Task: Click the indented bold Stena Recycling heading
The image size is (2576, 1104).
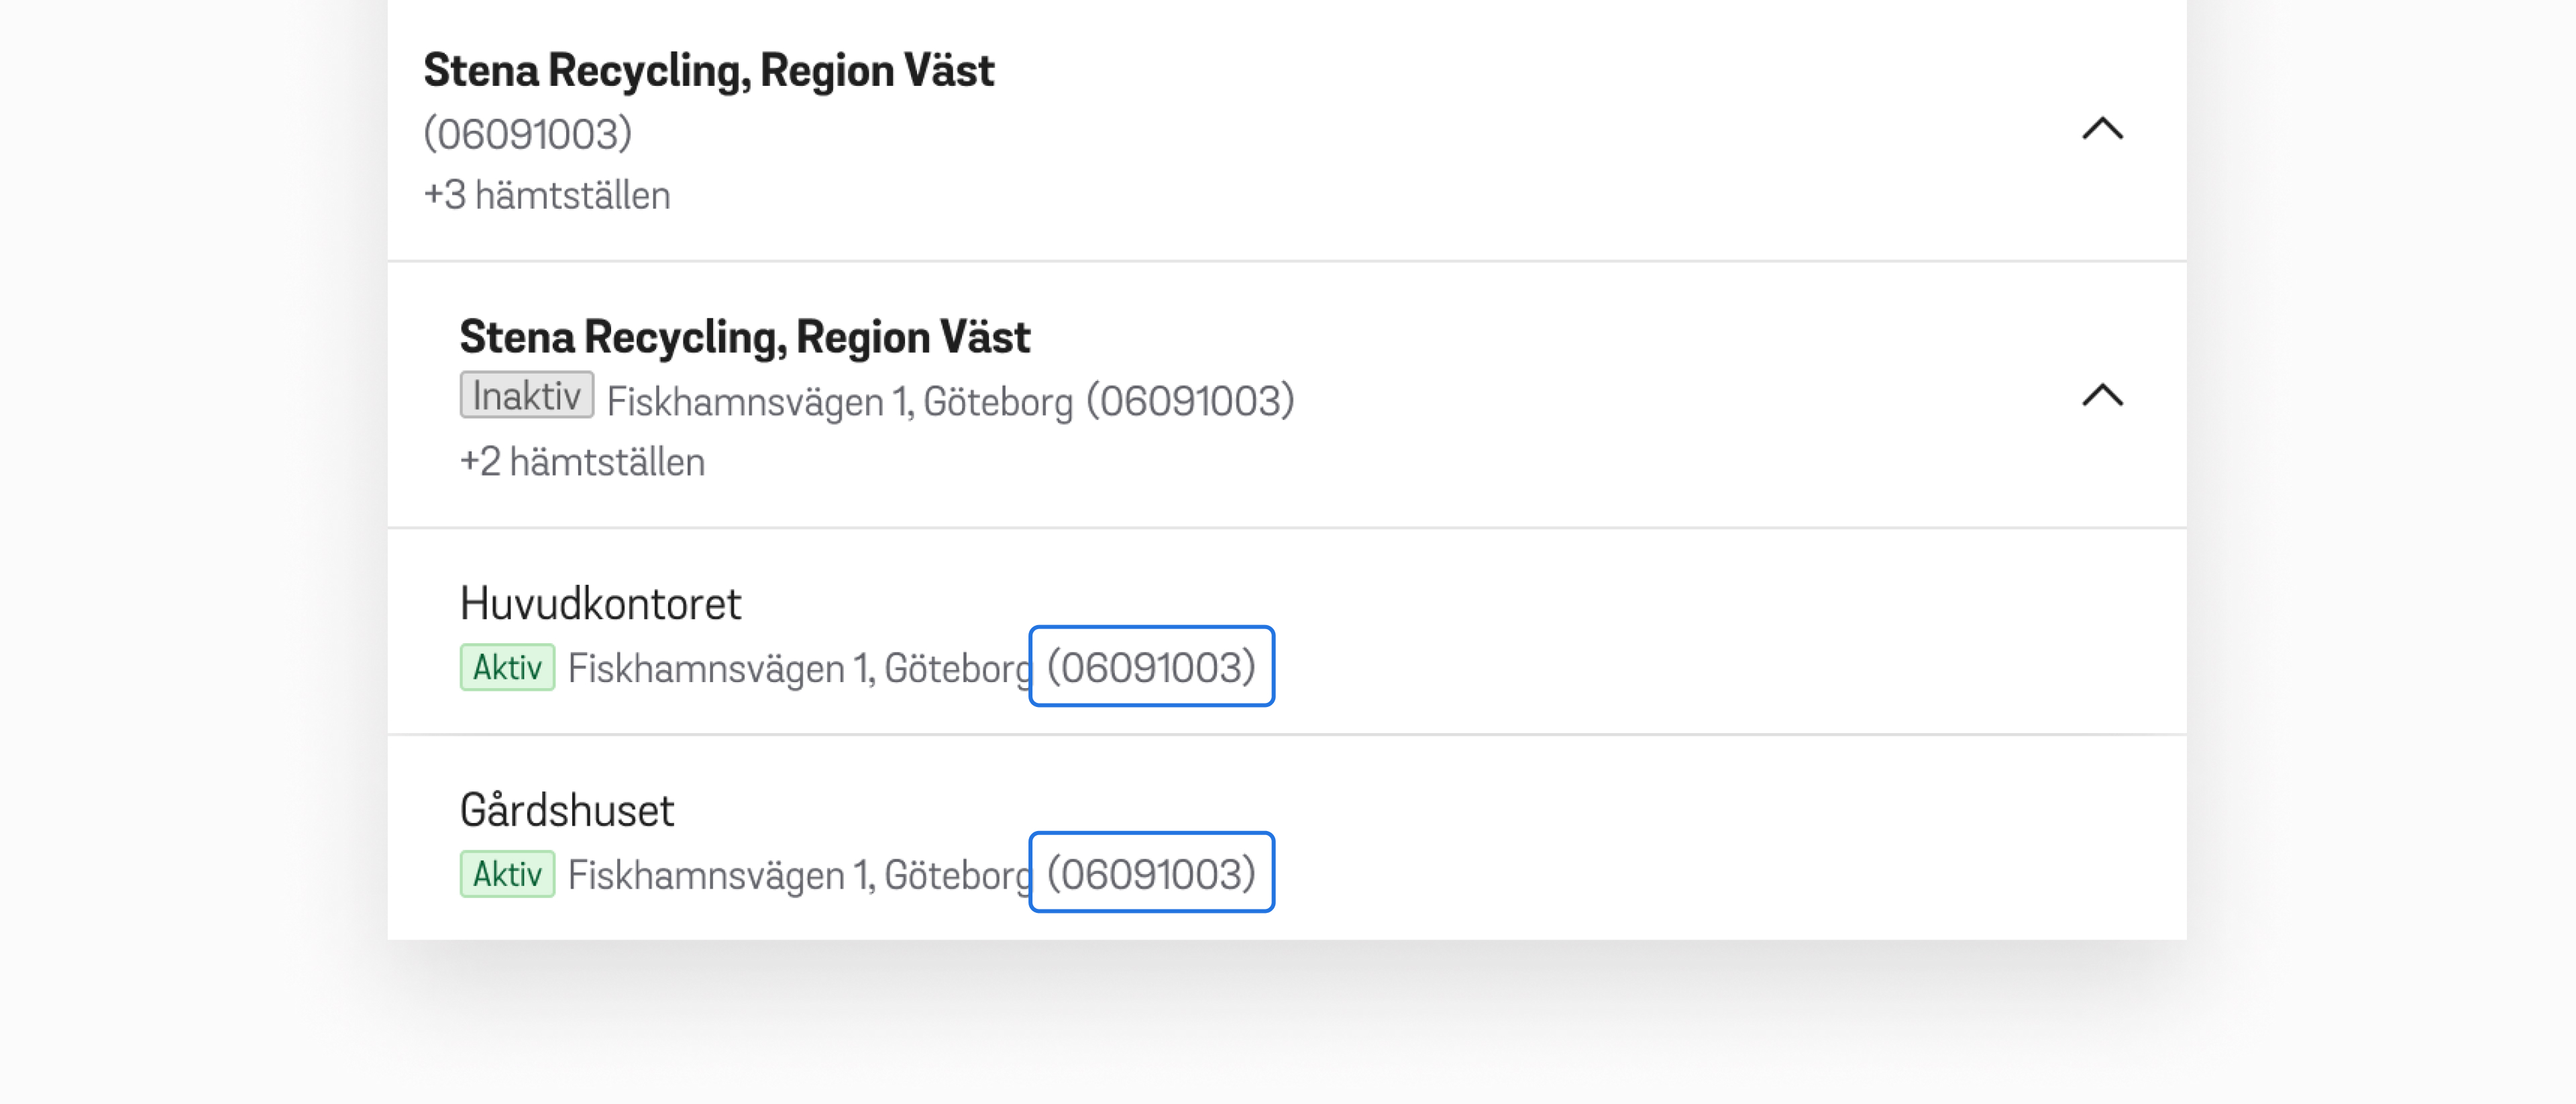Action: point(744,337)
